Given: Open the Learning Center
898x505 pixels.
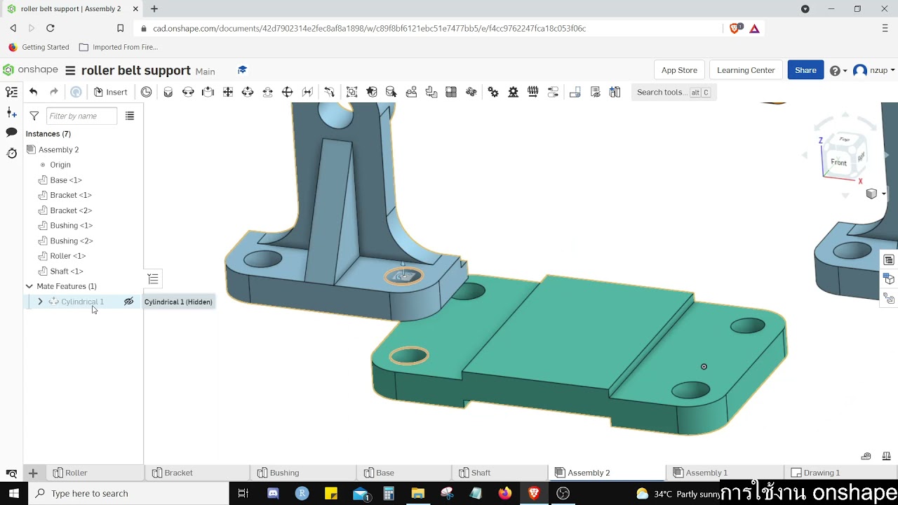Looking at the screenshot, I should tap(746, 70).
